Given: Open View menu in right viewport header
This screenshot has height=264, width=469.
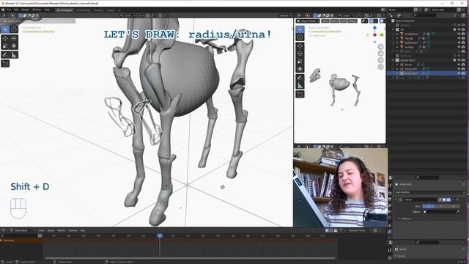Looking at the screenshot, I should point(325,21).
